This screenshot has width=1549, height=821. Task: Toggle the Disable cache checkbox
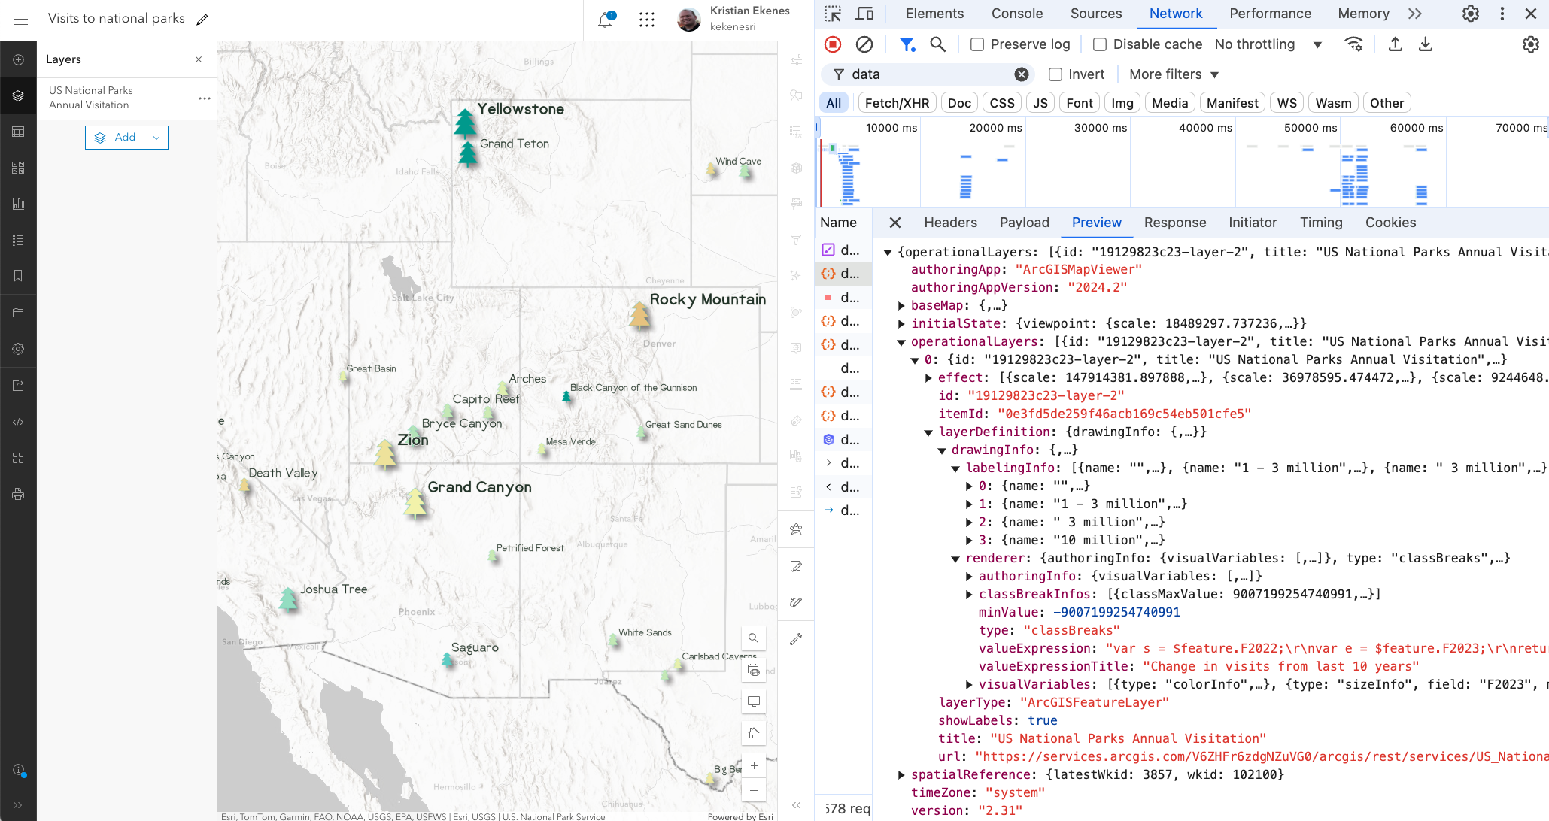(x=1100, y=44)
